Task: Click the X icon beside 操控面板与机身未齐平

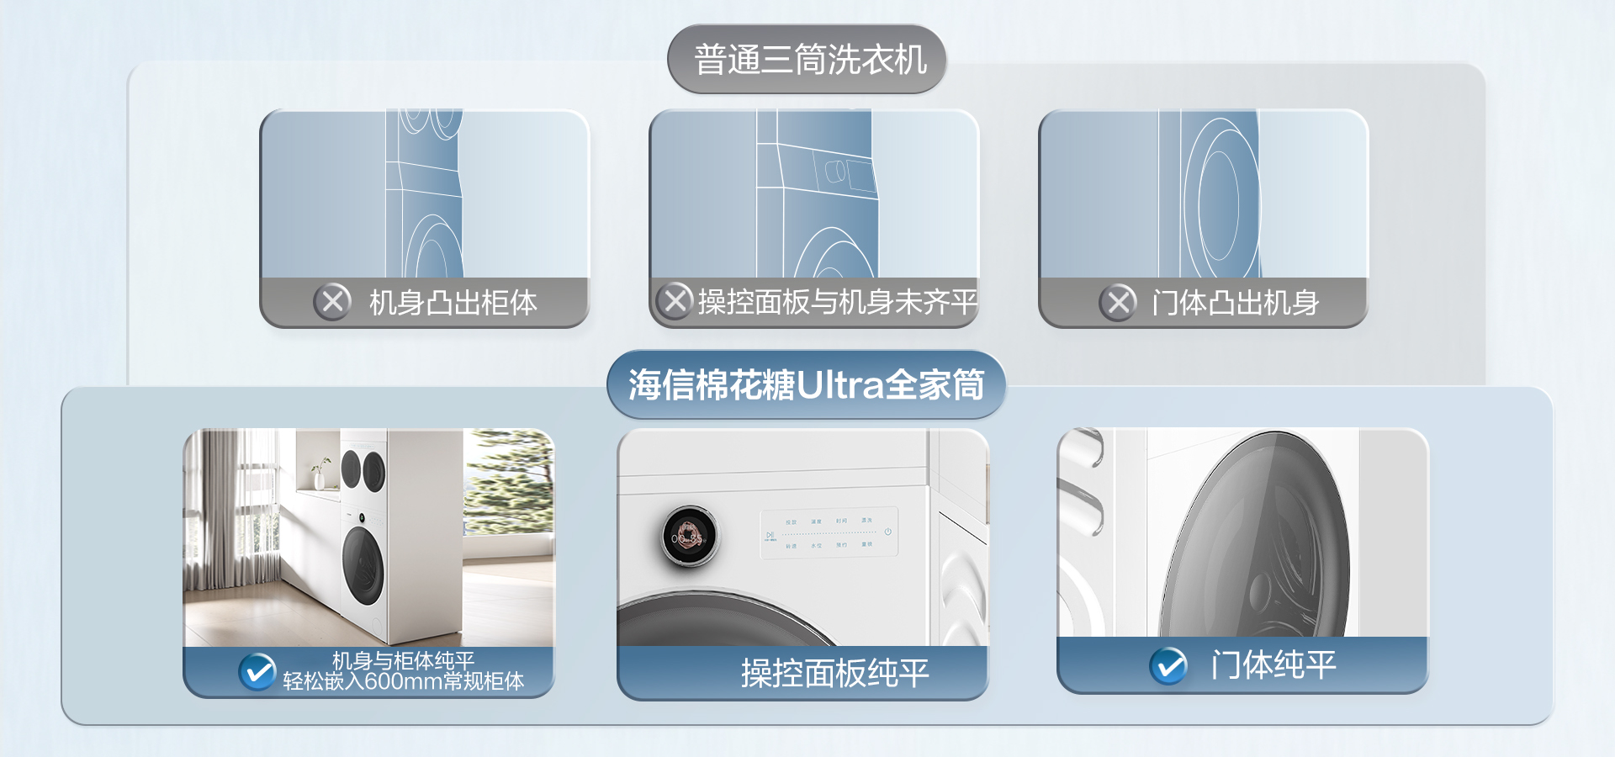Action: click(x=675, y=300)
